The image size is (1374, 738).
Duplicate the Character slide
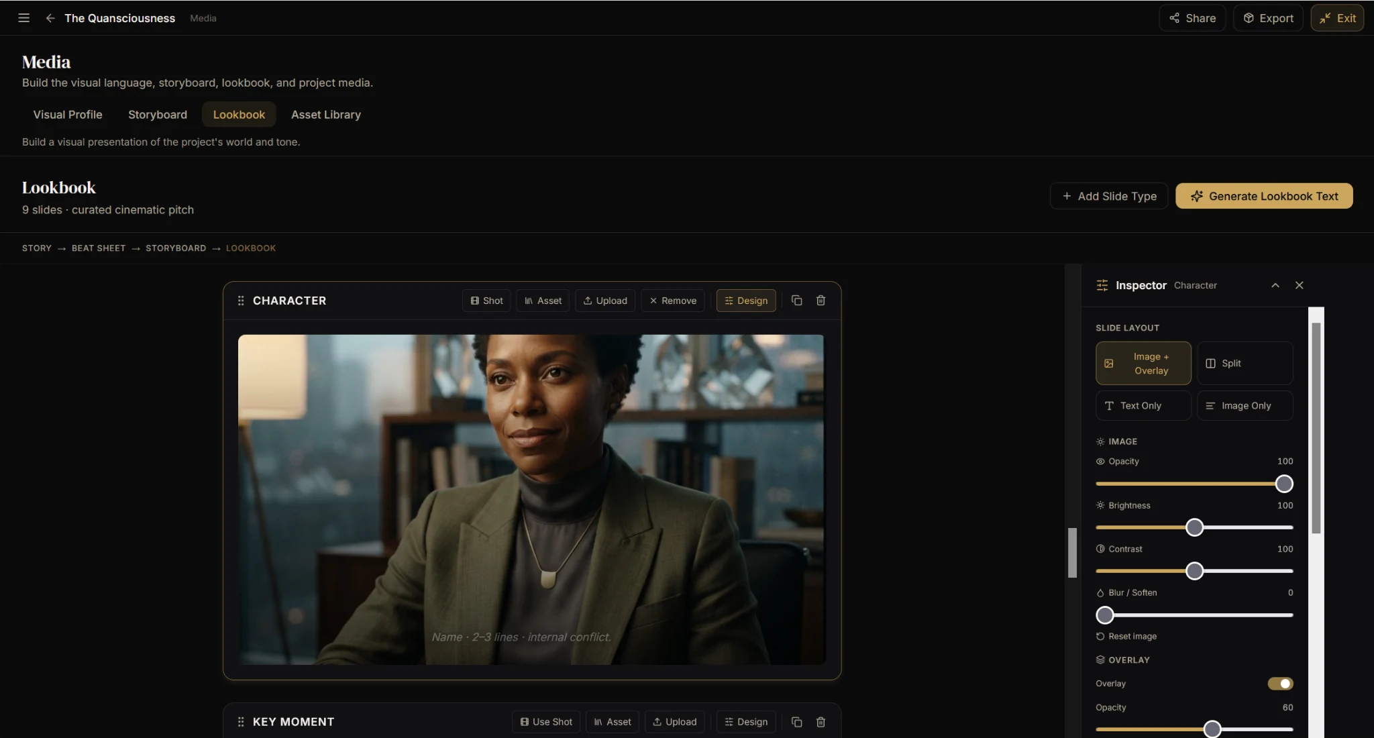tap(796, 301)
